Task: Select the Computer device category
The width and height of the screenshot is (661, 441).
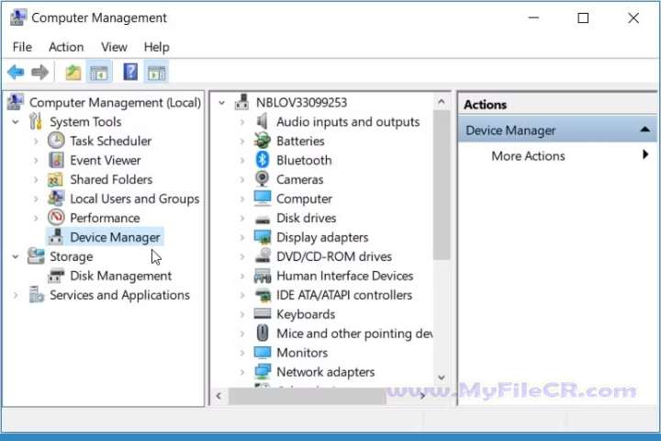Action: pos(304,198)
